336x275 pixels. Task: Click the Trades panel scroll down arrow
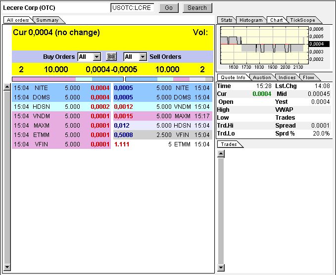click(x=221, y=268)
